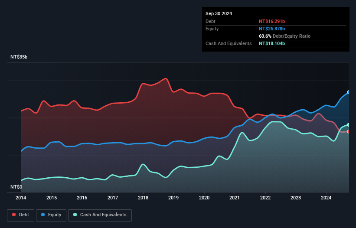Click the blue Equity legend dot
356x228 pixels.
[x=43, y=215]
